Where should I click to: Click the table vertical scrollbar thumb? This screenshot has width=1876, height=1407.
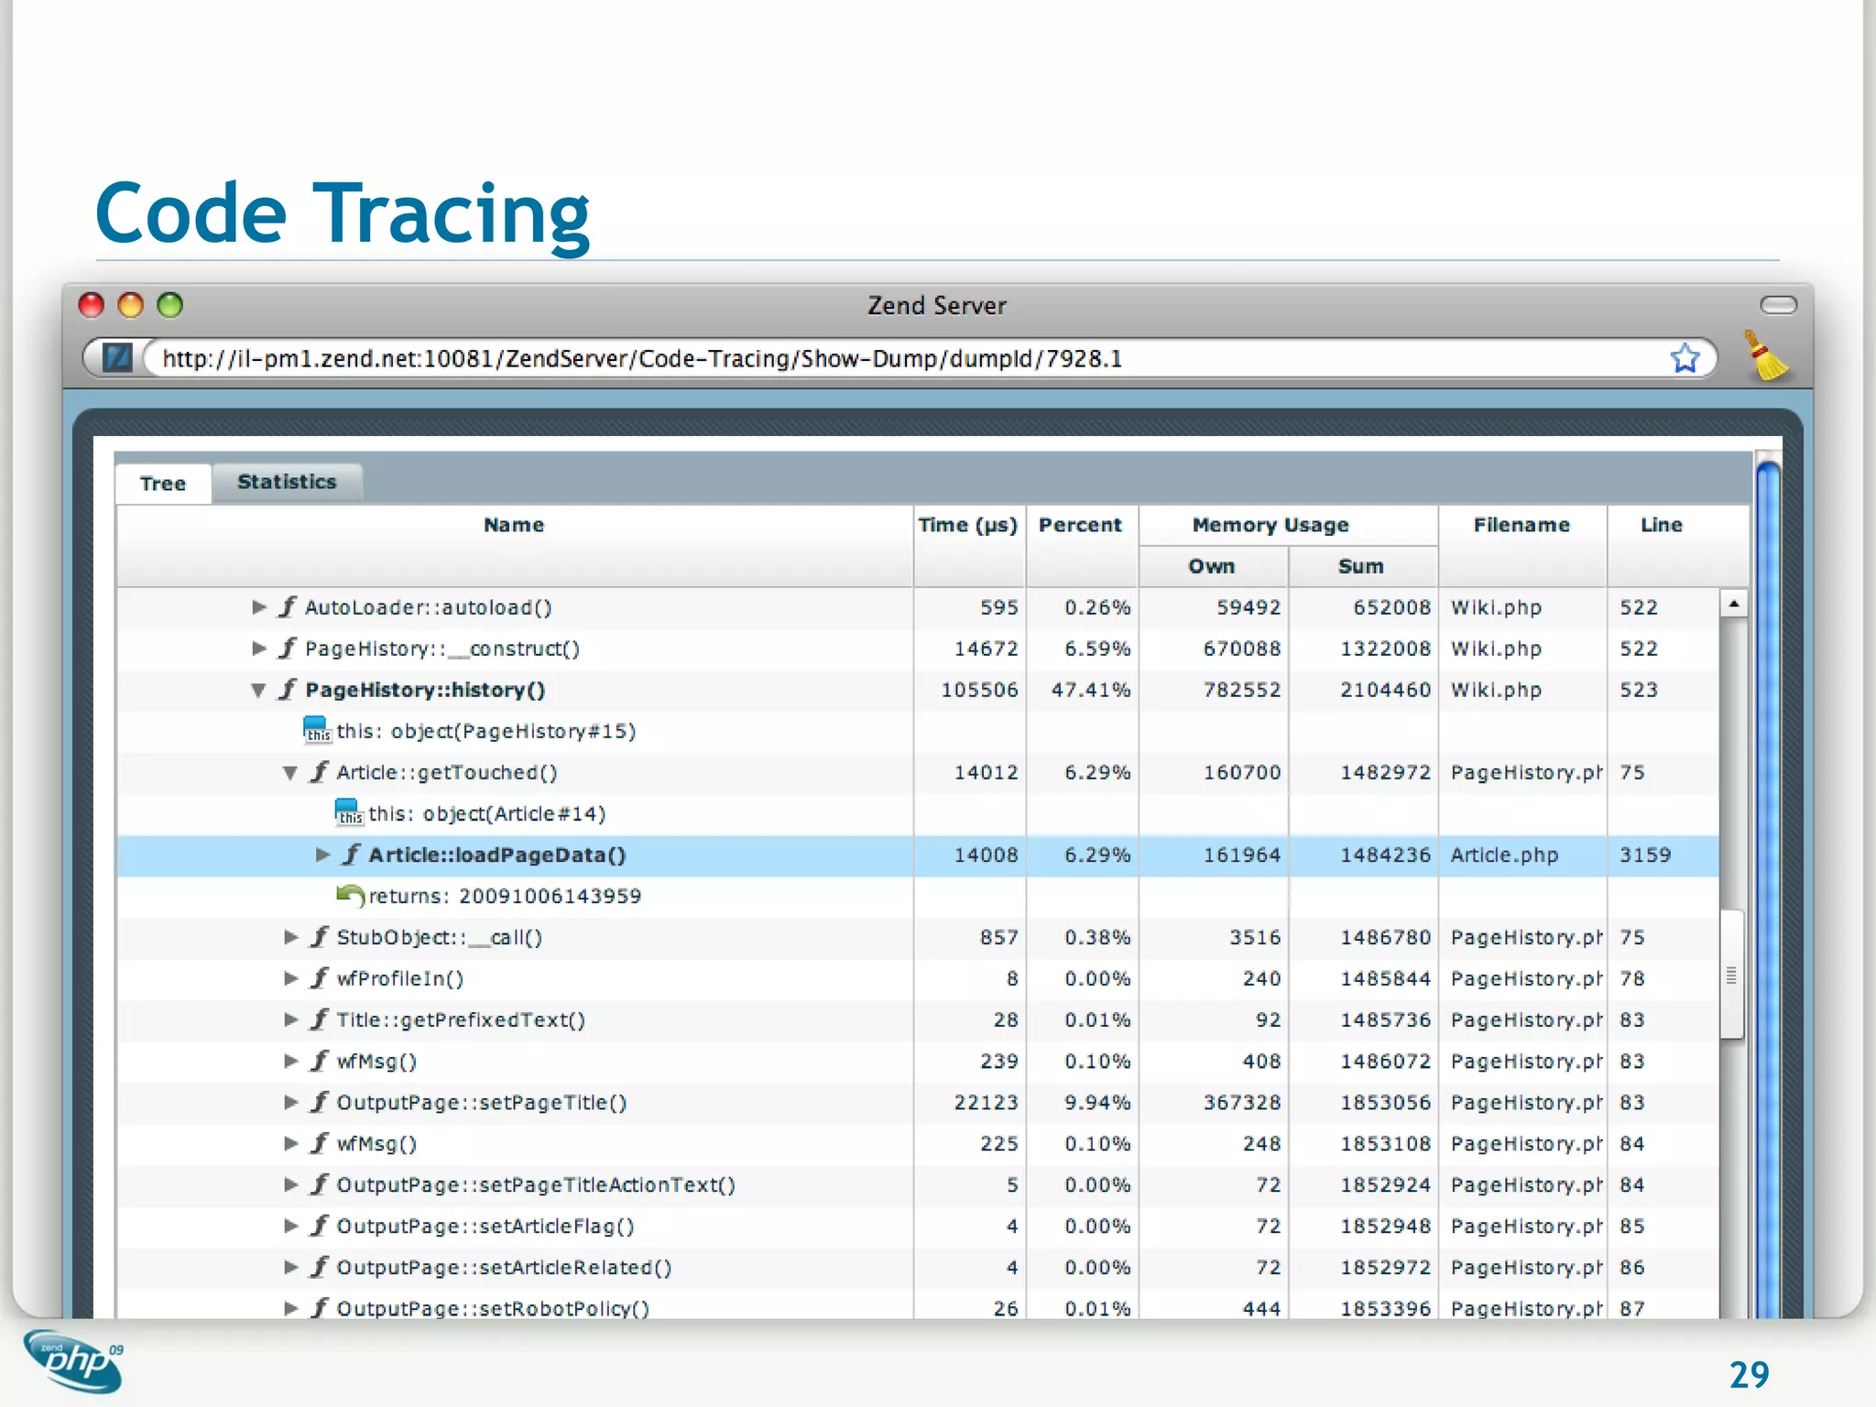pyautogui.click(x=1731, y=974)
